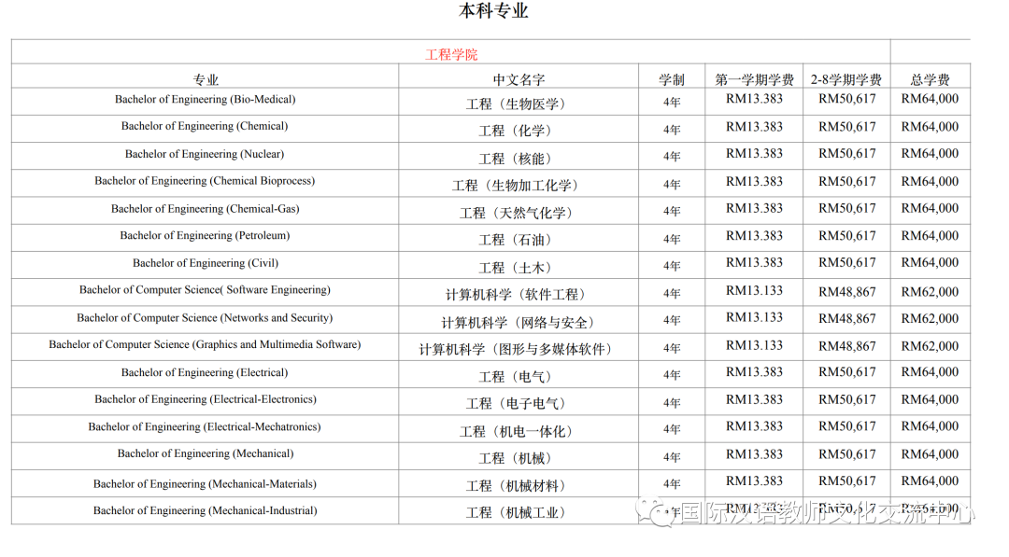Select Bachelor of Engineering (Chemical Bioprocess) cell
1009x557 pixels.
(x=205, y=181)
